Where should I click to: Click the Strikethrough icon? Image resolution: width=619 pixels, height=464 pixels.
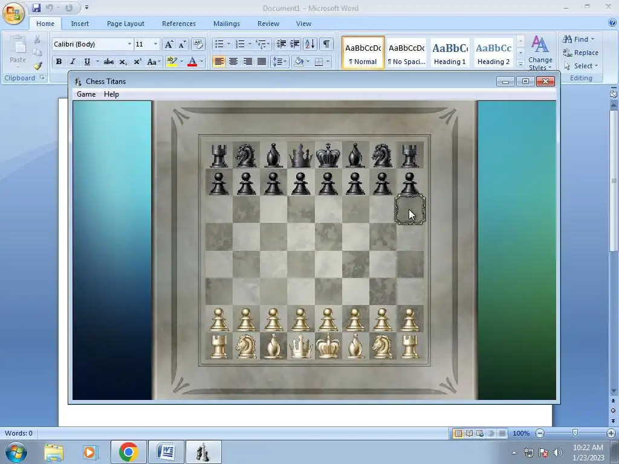(109, 62)
